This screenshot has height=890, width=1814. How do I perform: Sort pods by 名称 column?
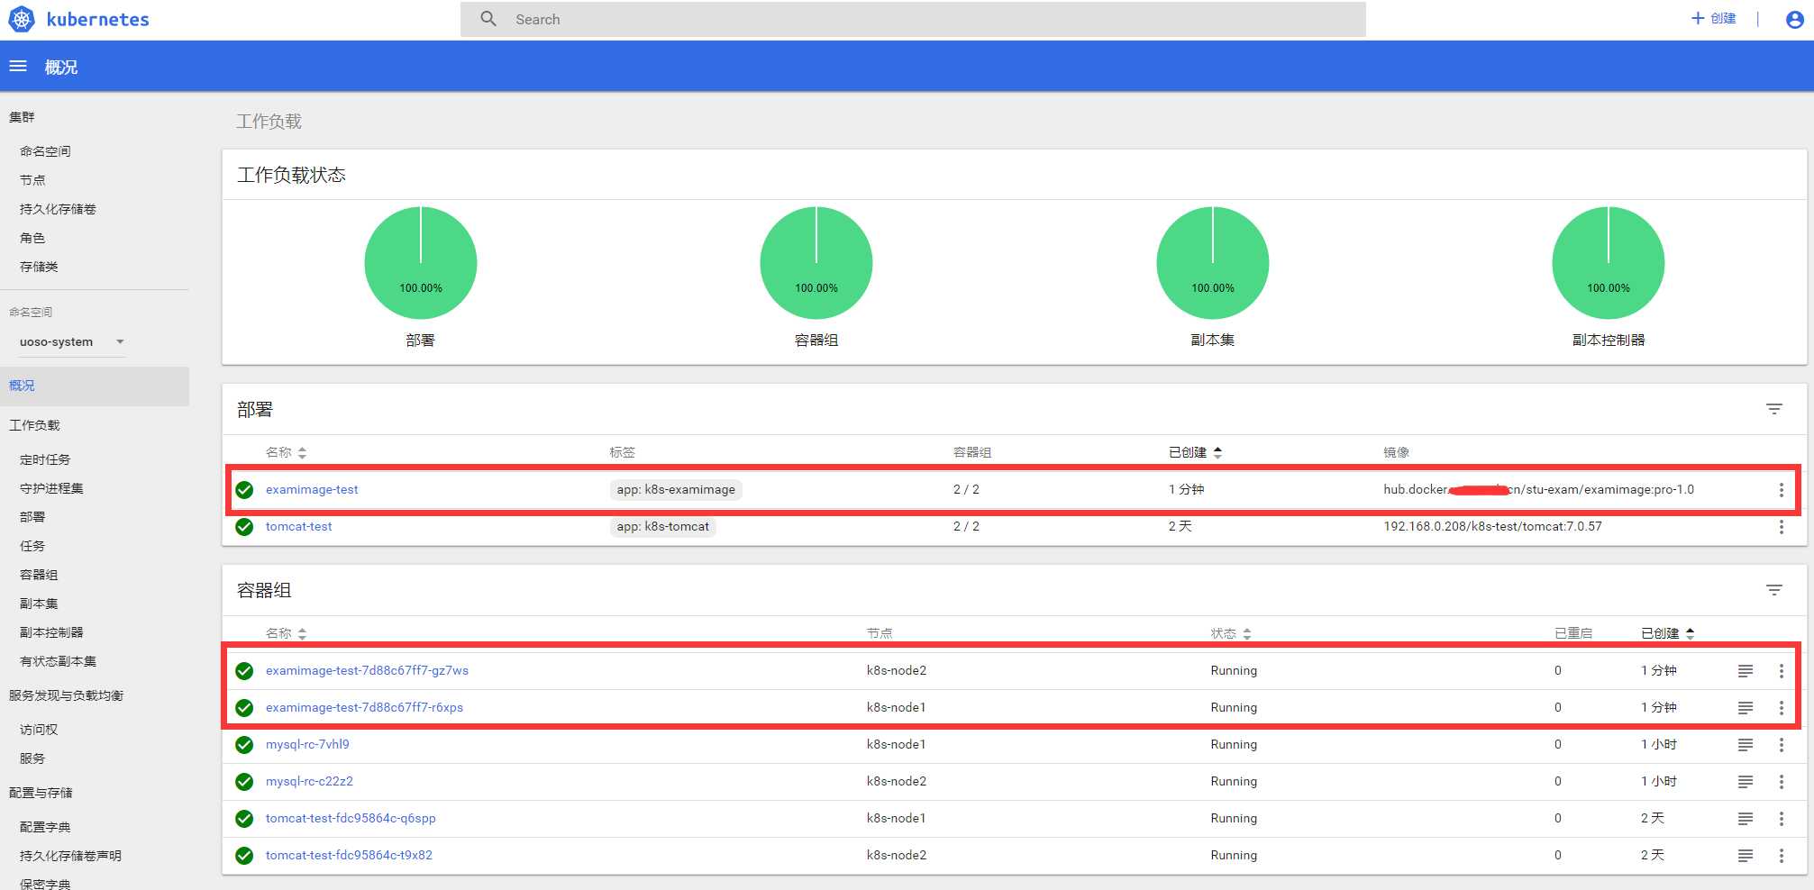(x=287, y=633)
